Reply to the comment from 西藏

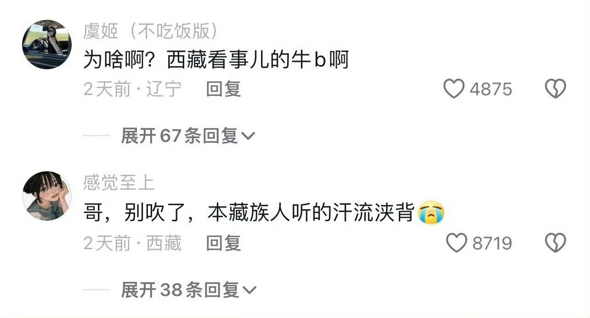click(x=223, y=243)
